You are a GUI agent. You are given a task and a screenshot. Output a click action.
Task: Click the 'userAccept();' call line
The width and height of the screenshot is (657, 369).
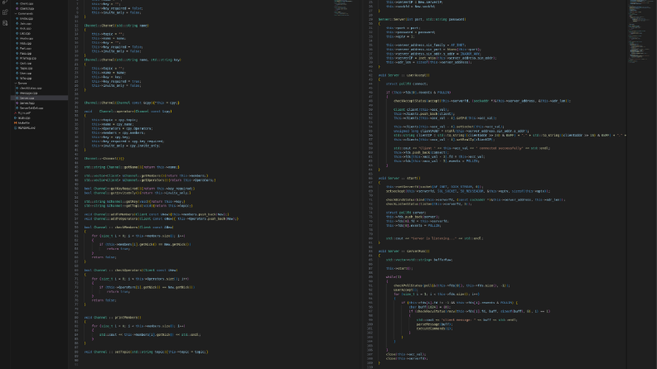[x=406, y=290]
